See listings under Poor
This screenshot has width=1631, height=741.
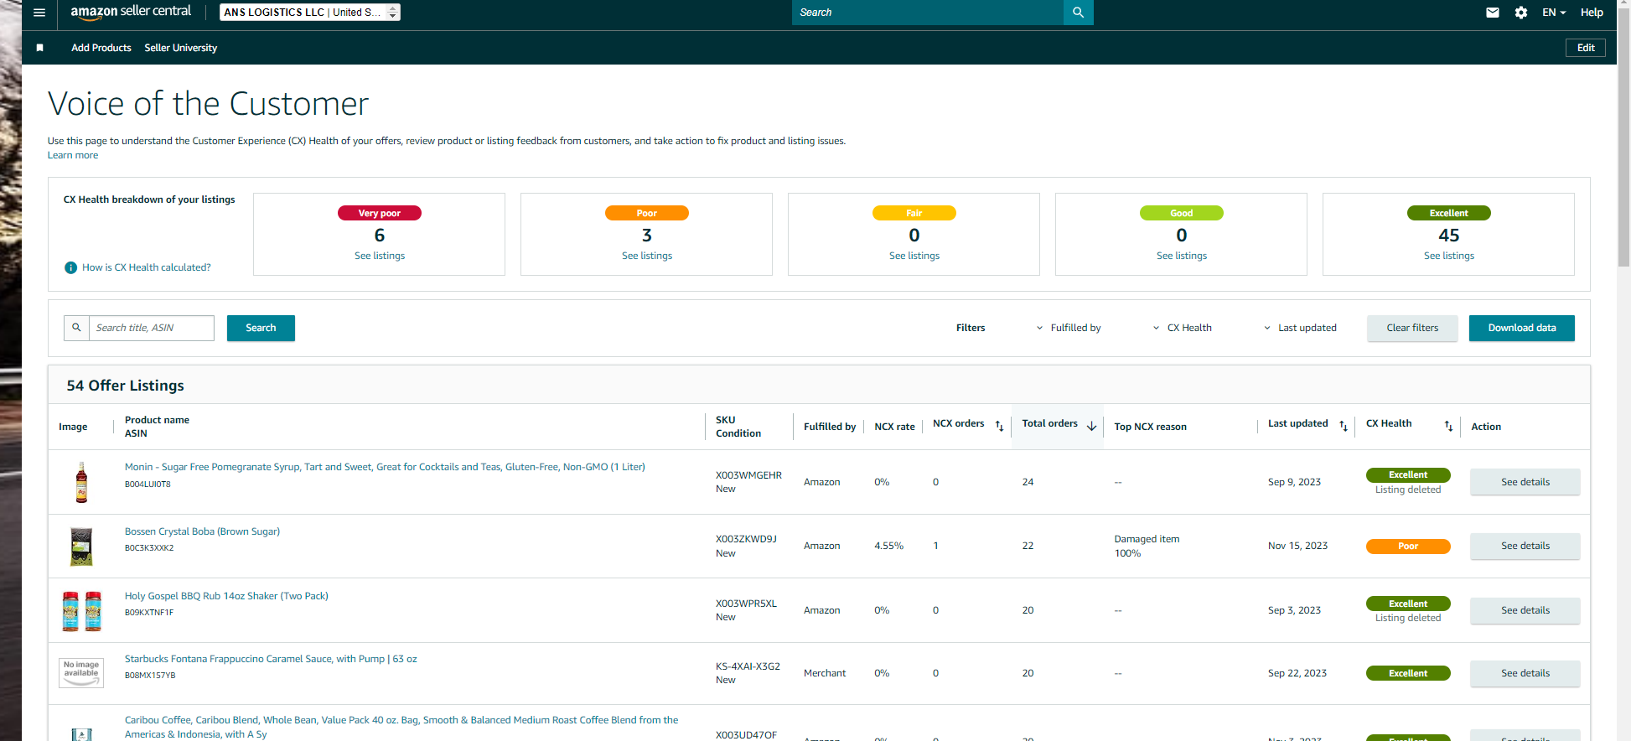click(647, 256)
